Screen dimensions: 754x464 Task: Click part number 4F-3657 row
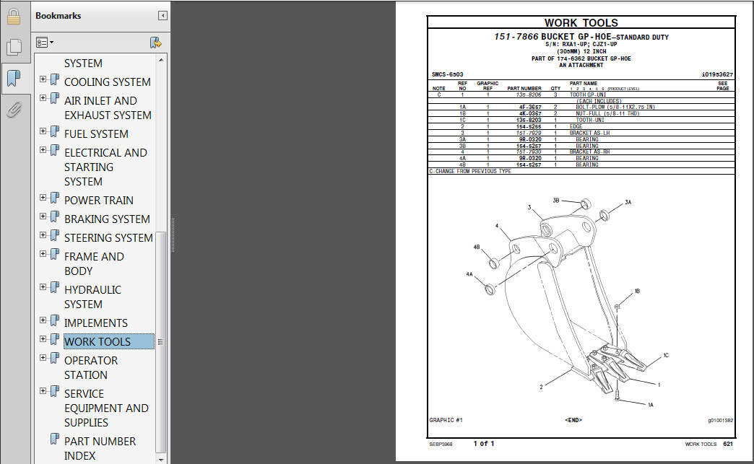tap(581, 107)
